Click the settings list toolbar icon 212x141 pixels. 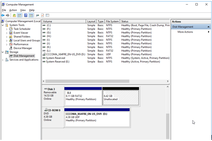coord(47,16)
